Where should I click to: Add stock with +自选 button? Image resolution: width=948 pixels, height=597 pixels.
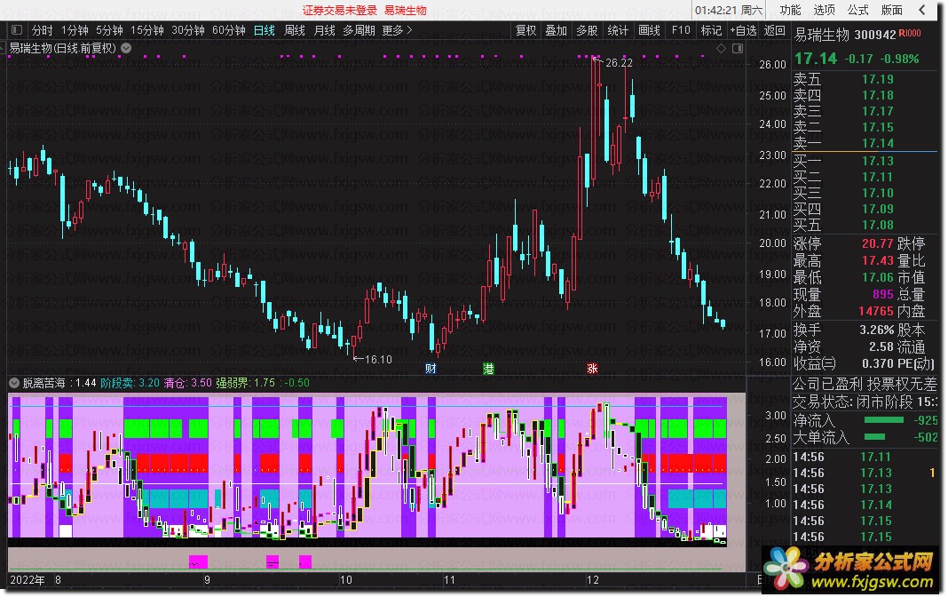point(743,30)
